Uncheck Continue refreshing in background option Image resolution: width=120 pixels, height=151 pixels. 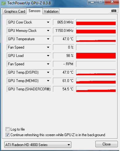pyautogui.click(x=7, y=135)
